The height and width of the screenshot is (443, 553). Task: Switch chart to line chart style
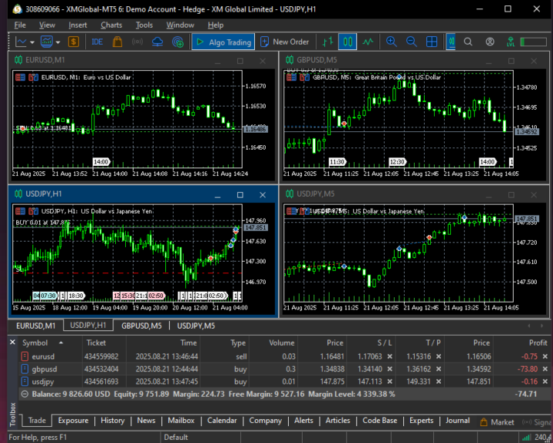click(x=368, y=42)
